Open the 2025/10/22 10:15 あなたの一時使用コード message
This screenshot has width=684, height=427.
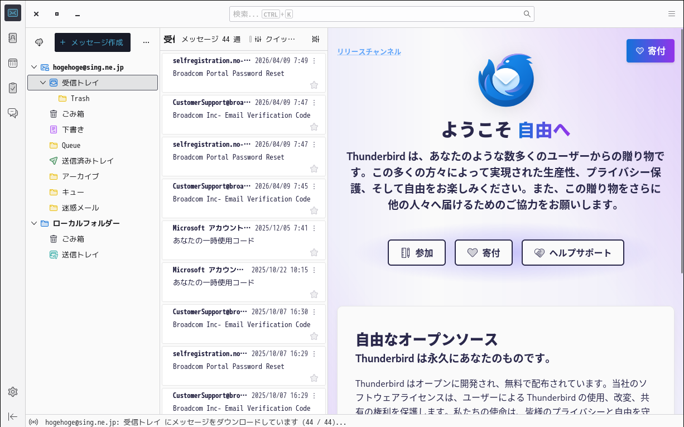244,282
